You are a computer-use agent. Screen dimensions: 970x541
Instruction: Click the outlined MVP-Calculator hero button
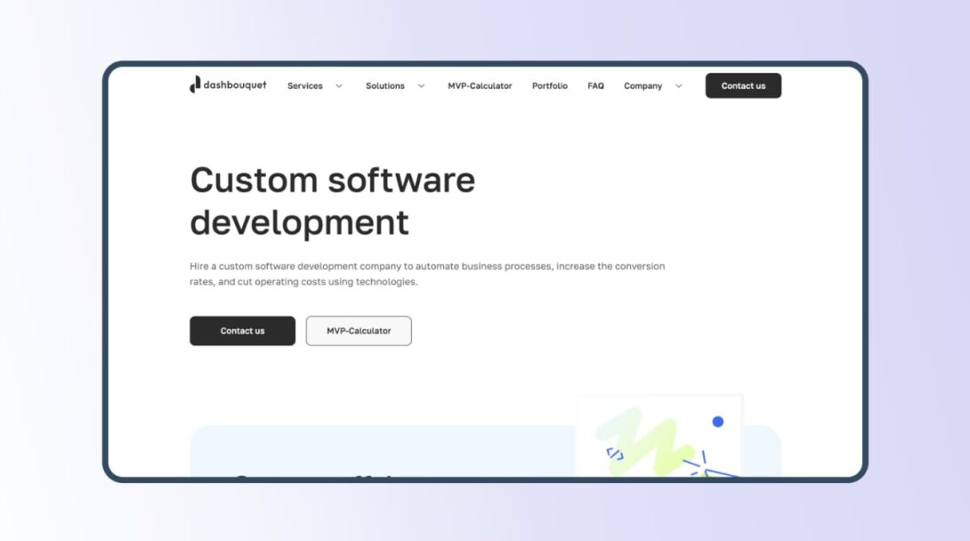click(x=359, y=331)
